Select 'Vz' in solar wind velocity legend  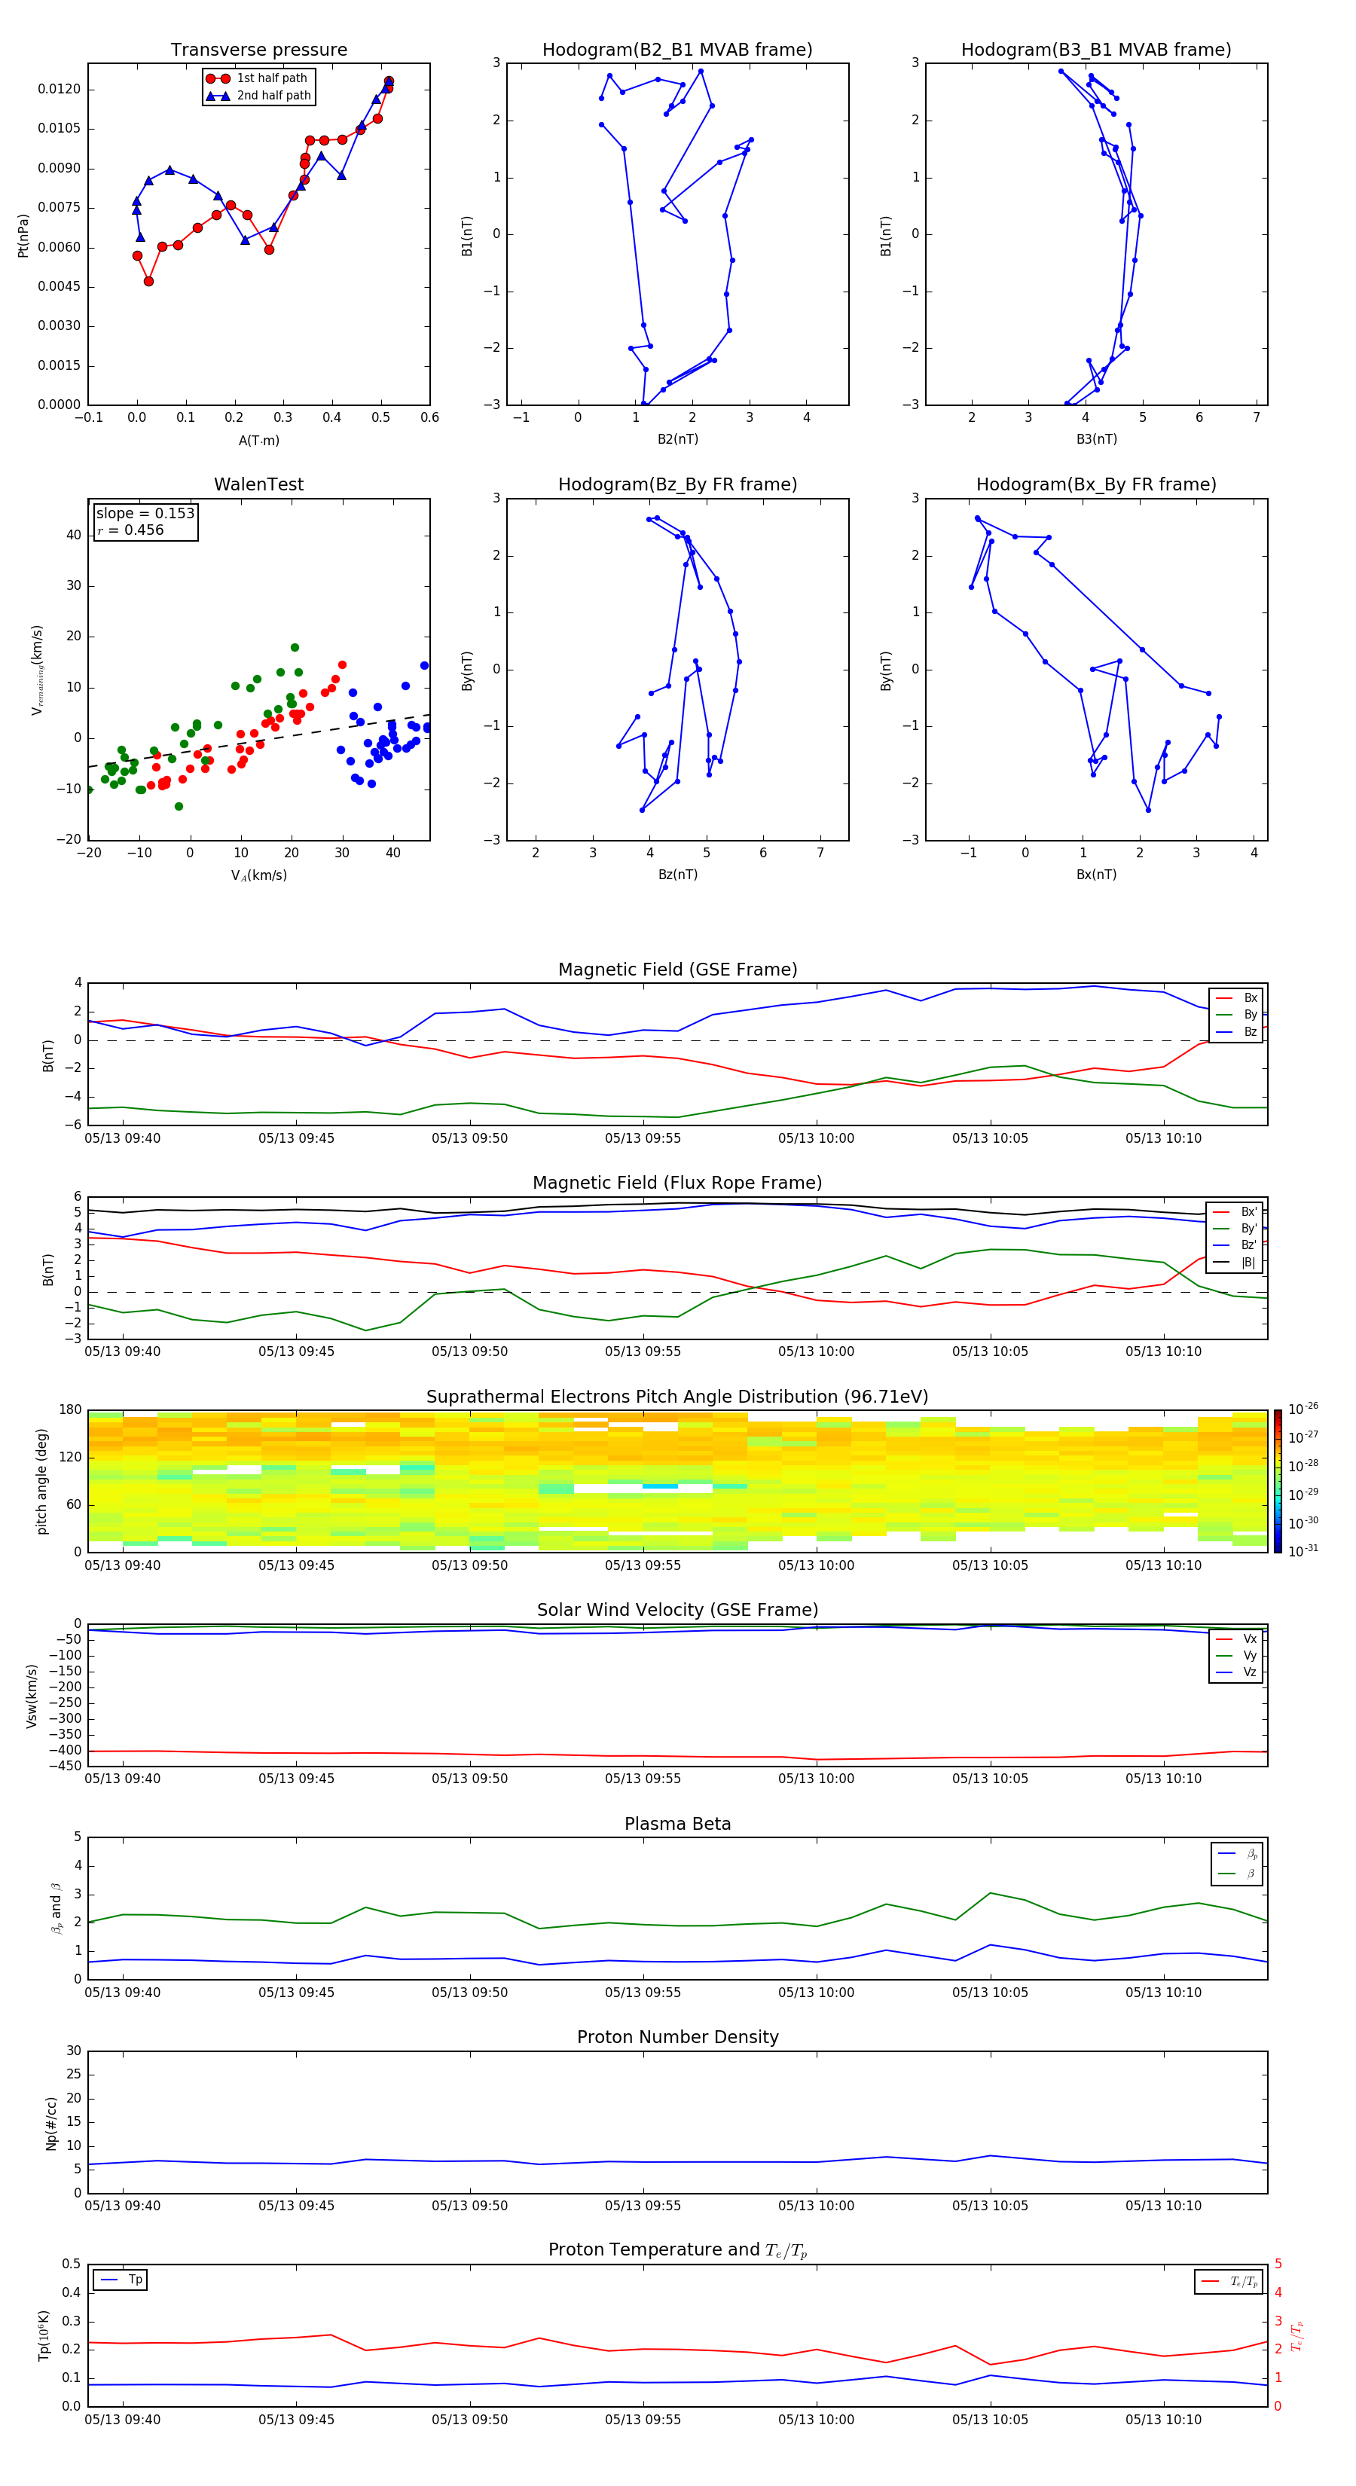[1236, 1672]
